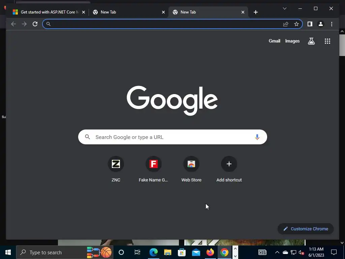Bookmark this tab with the star icon
Image resolution: width=345 pixels, height=259 pixels.
296,24
